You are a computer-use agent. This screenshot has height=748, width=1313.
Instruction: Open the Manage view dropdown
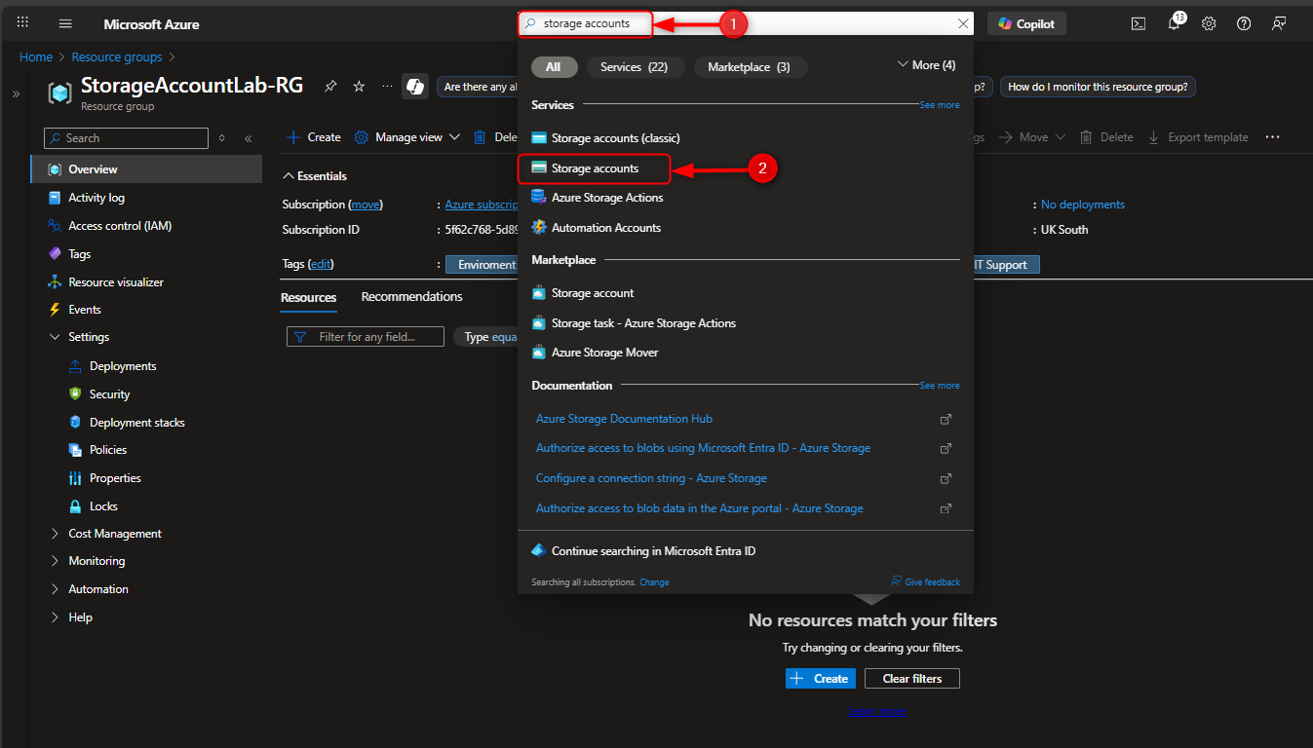click(406, 136)
